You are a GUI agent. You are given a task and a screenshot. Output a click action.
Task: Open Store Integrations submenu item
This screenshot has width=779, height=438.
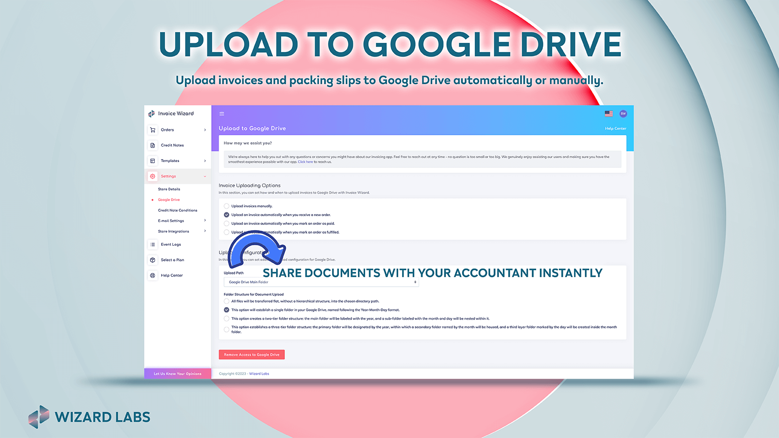173,232
